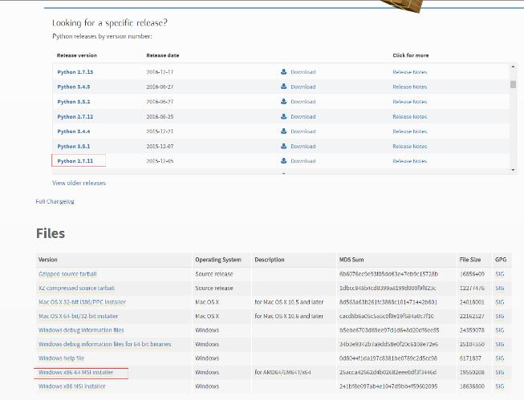Open Release Notes for Python 2.7.13
524x400 pixels.
(410, 72)
